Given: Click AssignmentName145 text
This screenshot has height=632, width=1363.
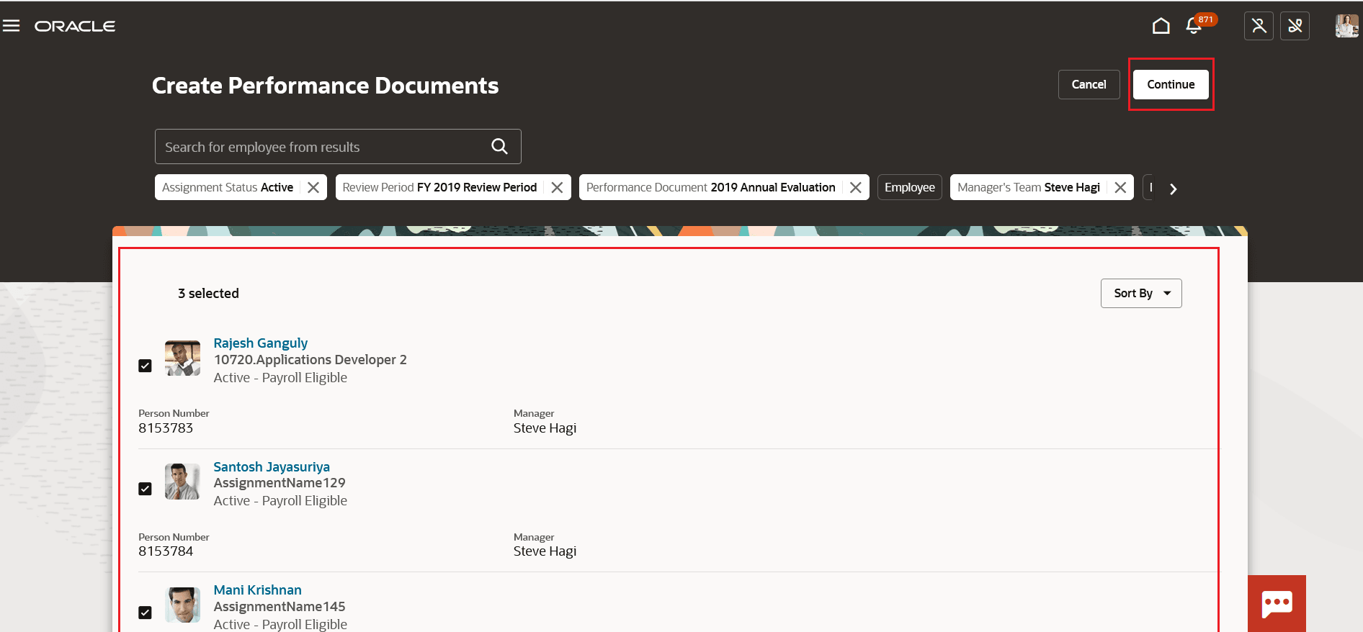Looking at the screenshot, I should coord(280,607).
